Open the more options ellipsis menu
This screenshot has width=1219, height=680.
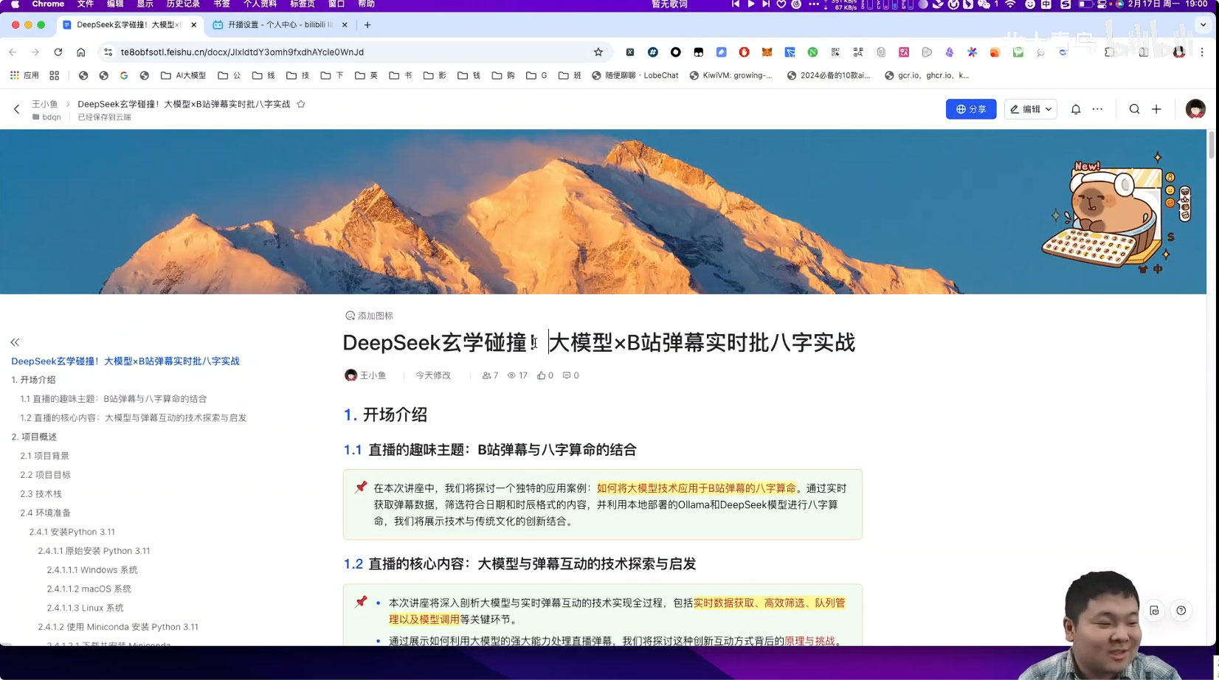click(1097, 109)
